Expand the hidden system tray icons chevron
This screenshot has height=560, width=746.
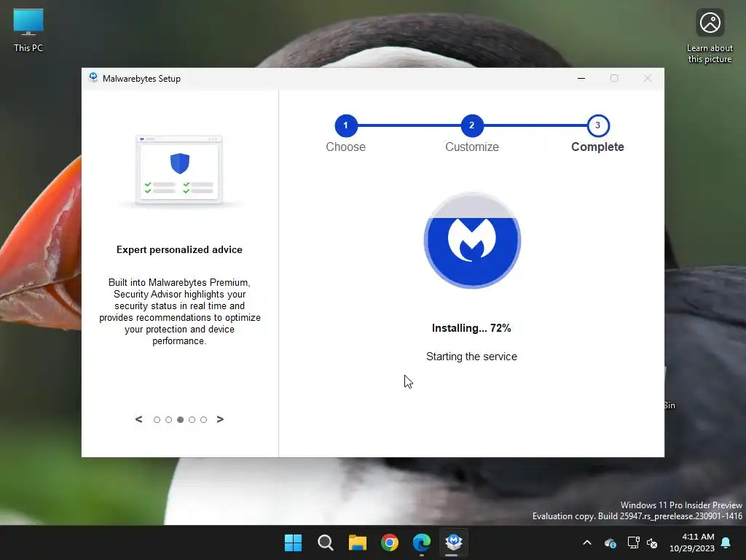click(587, 542)
